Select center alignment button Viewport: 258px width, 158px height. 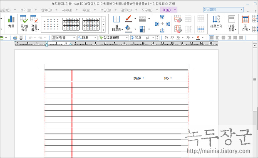223,38
